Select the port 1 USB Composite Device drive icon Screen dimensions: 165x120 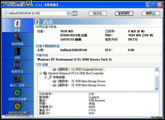pos(54,69)
